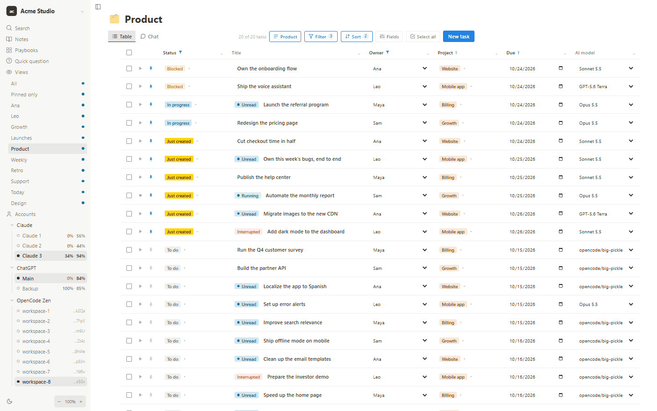Open the Acme Studio workspace switcher
This screenshot has height=411, width=657.
45,11
